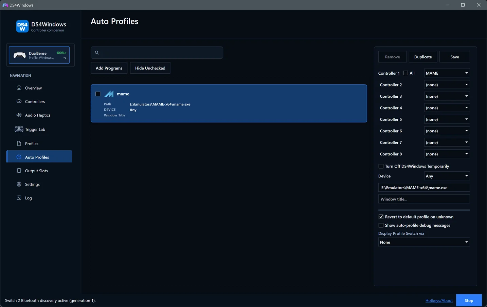Screen dimensions: 487x307
Task: Click the Add Programs button
Action: [109, 68]
